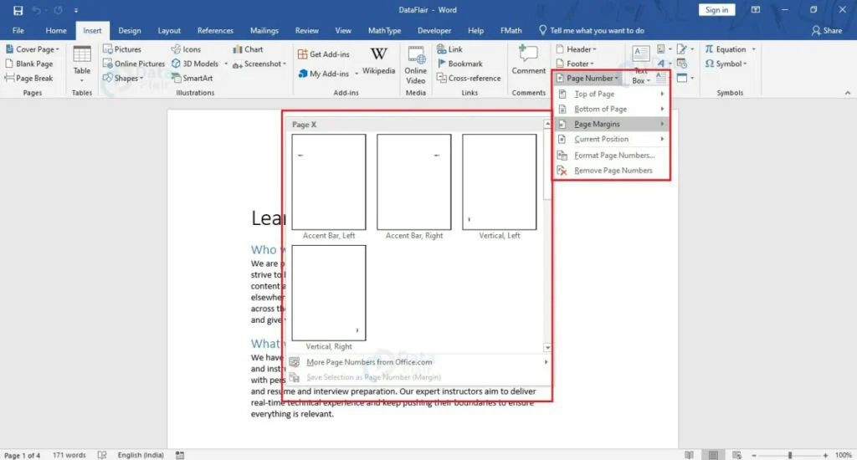Open the Table dropdown
The width and height of the screenshot is (857, 460).
click(x=81, y=64)
